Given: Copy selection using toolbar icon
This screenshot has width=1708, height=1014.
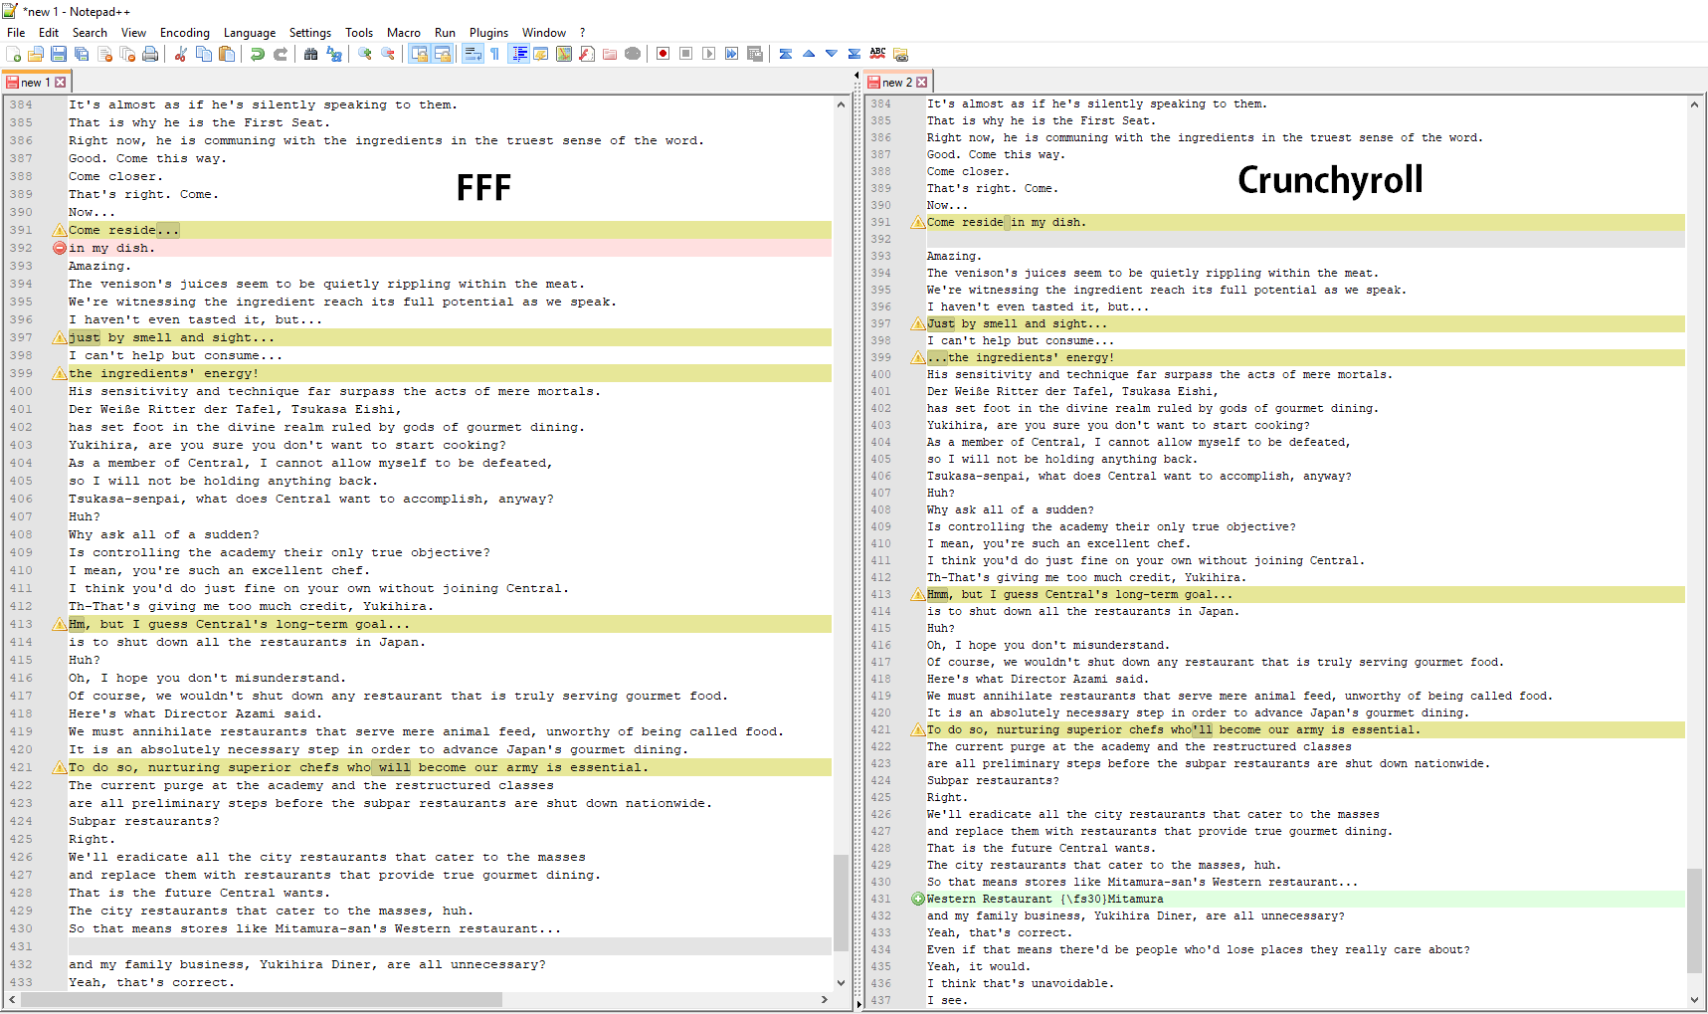Looking at the screenshot, I should click(x=204, y=54).
